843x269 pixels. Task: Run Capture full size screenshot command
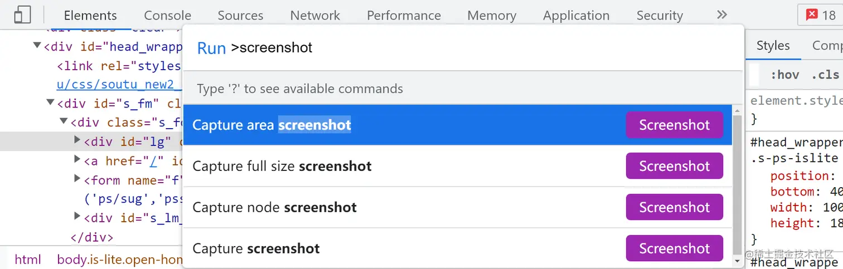[x=674, y=166]
